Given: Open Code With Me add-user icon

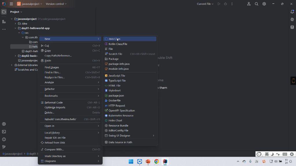Looking at the screenshot, I should (249, 4).
